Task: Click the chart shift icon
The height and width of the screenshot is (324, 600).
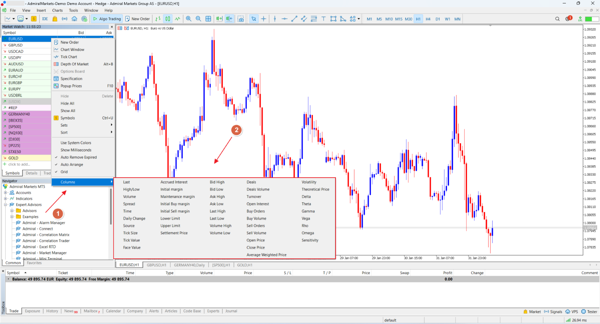Action: pos(229,19)
